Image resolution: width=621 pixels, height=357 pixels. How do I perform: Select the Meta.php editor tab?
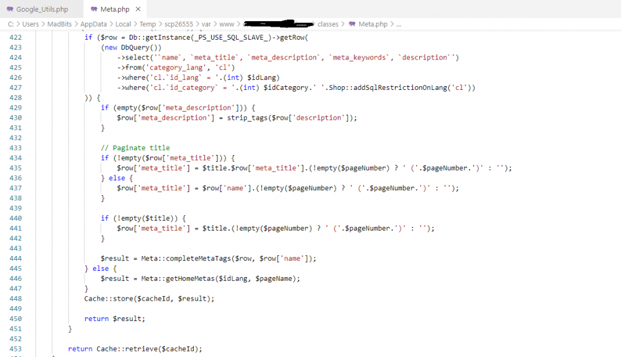[x=113, y=10]
